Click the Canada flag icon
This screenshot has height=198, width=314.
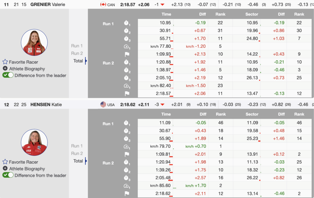[103, 5]
